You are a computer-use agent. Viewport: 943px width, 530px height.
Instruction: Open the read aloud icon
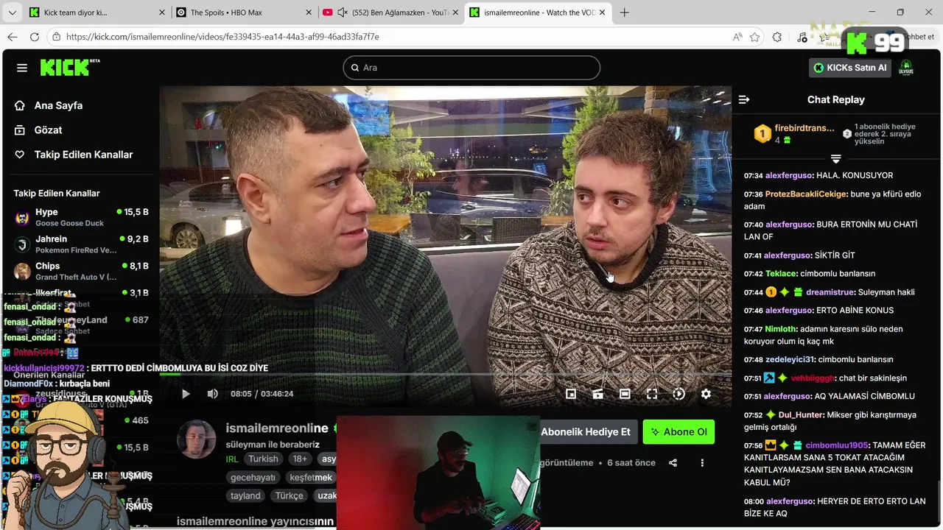(737, 37)
